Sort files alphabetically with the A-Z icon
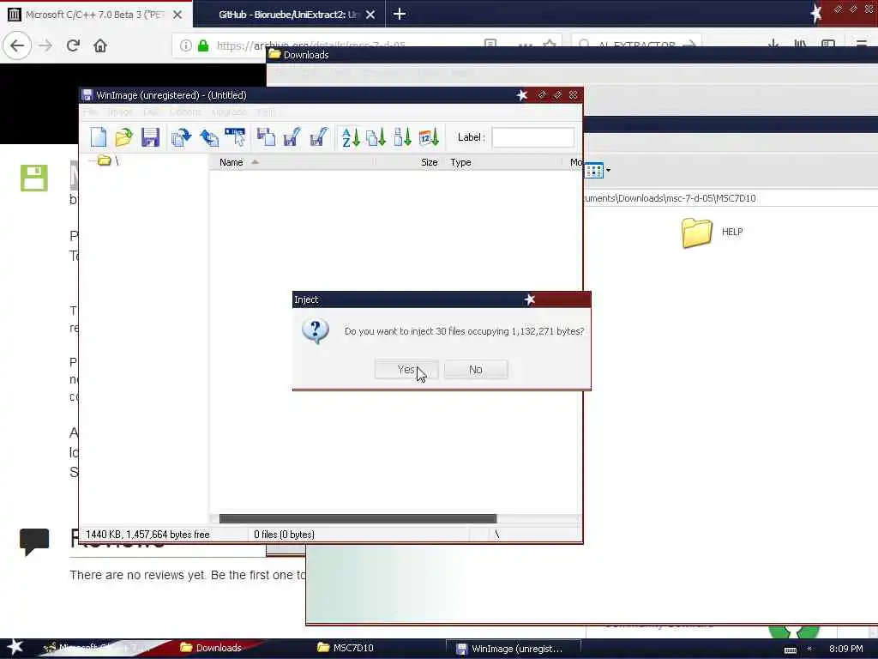This screenshot has height=659, width=878. coord(350,137)
